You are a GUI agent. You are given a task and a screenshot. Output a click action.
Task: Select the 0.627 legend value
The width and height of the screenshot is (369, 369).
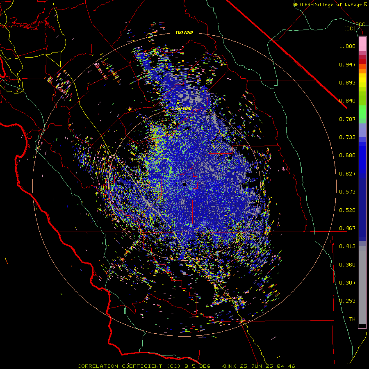point(347,174)
